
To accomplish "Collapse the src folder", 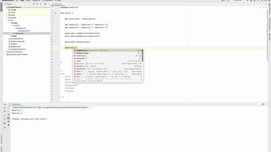I will coord(7,20).
